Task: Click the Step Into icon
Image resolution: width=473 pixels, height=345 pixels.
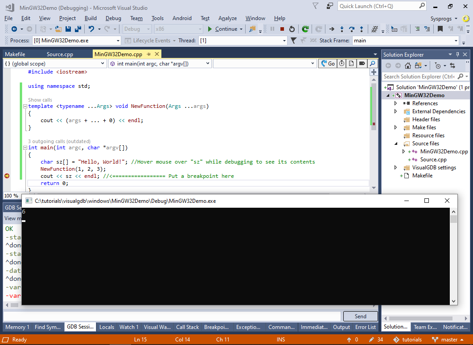Action: click(342, 29)
